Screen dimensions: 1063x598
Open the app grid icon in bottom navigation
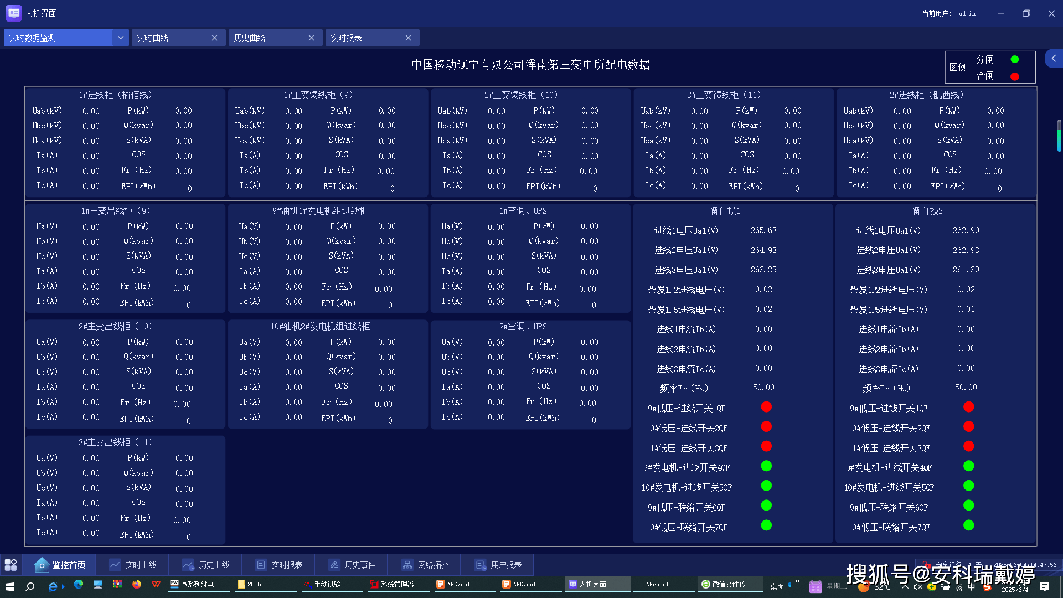[11, 565]
